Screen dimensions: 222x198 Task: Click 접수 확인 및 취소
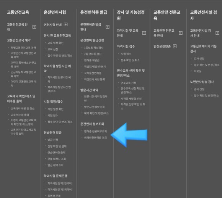(x=130, y=60)
